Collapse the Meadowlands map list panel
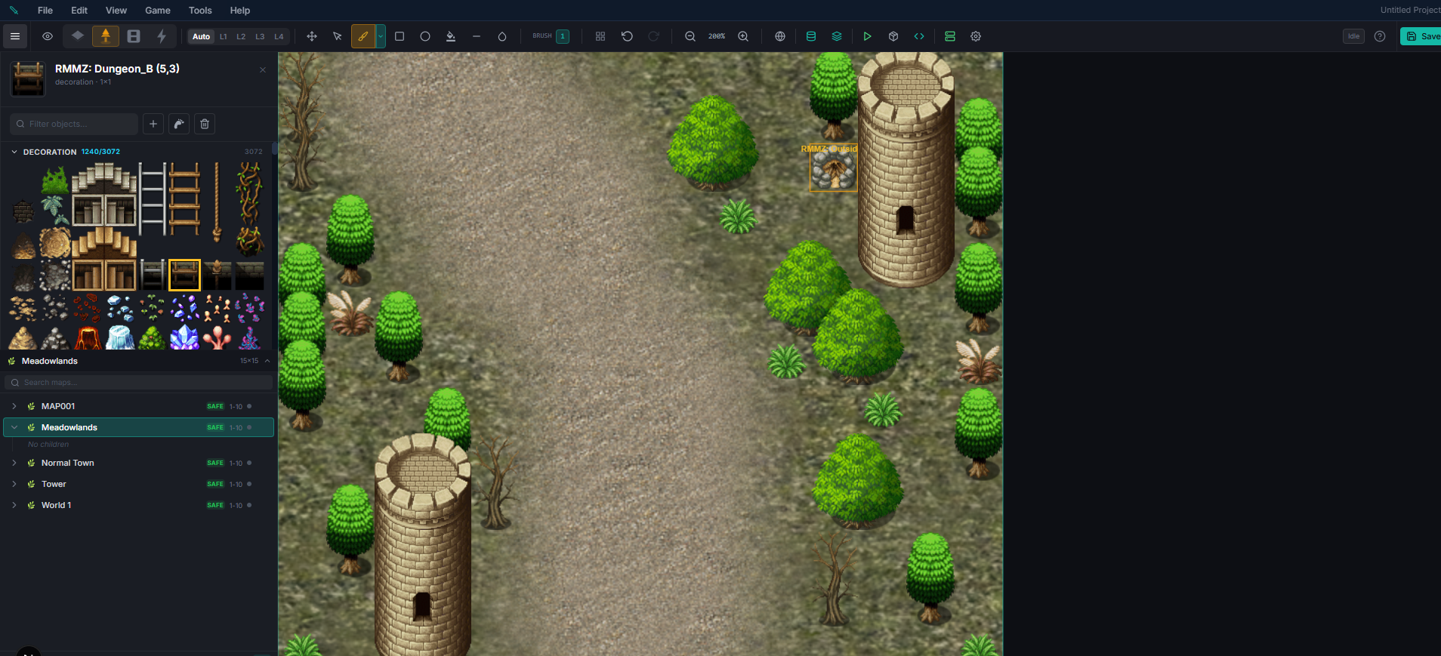The image size is (1441, 656). point(267,361)
